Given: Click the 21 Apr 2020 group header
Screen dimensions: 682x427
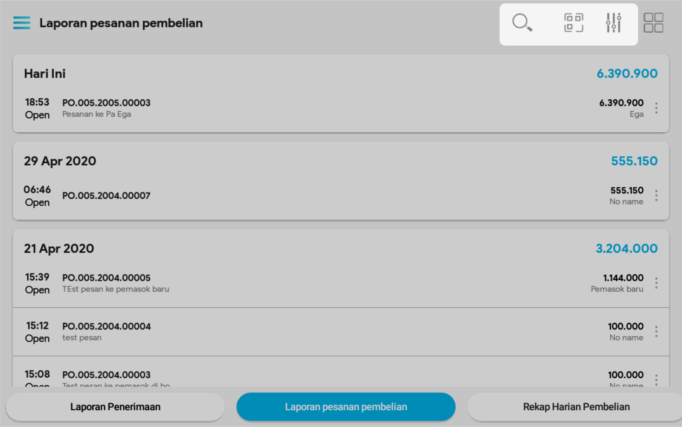Looking at the screenshot, I should pyautogui.click(x=59, y=249).
